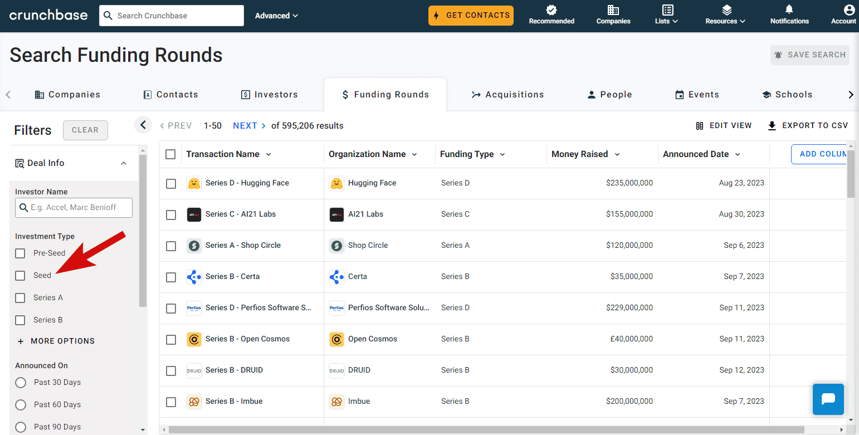Click EDIT VIEW
The image size is (859, 435).
[724, 126]
